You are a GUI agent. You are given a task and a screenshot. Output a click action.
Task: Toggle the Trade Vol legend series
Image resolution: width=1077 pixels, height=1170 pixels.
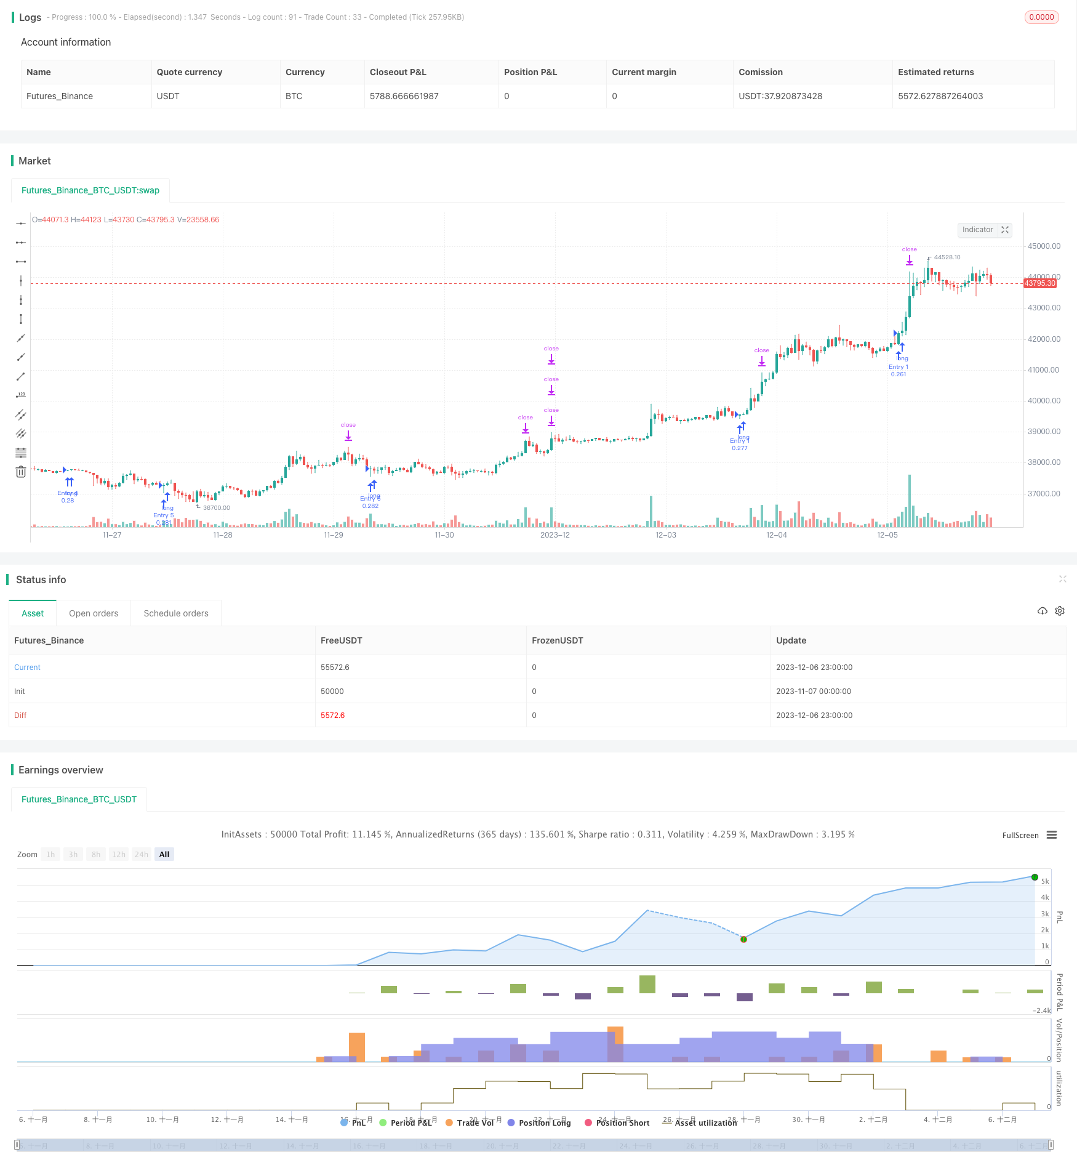470,1123
